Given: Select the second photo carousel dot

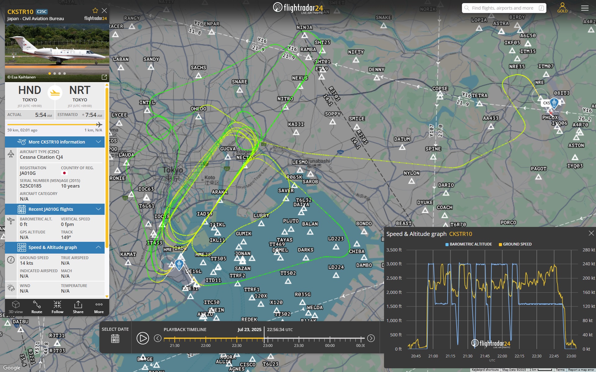Looking at the screenshot, I should click(x=55, y=73).
